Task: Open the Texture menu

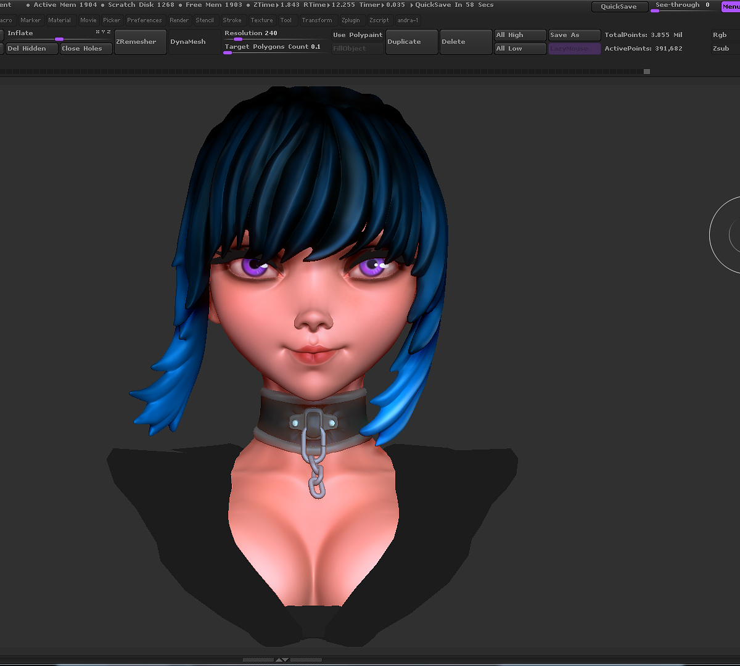Action: [261, 20]
